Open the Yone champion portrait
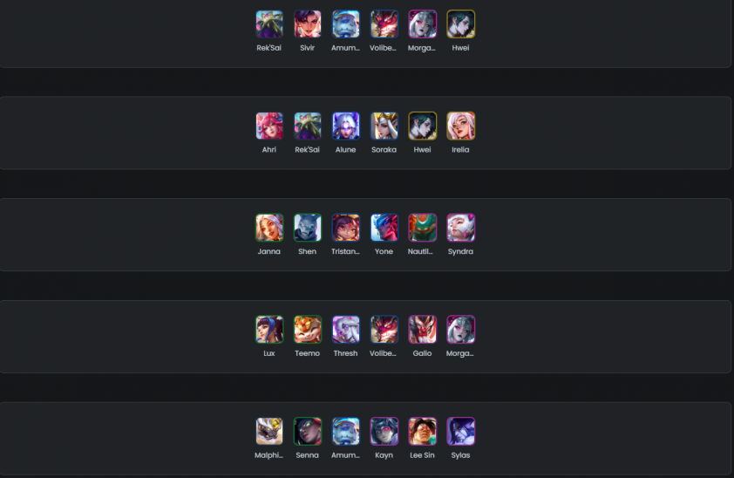 pos(384,228)
